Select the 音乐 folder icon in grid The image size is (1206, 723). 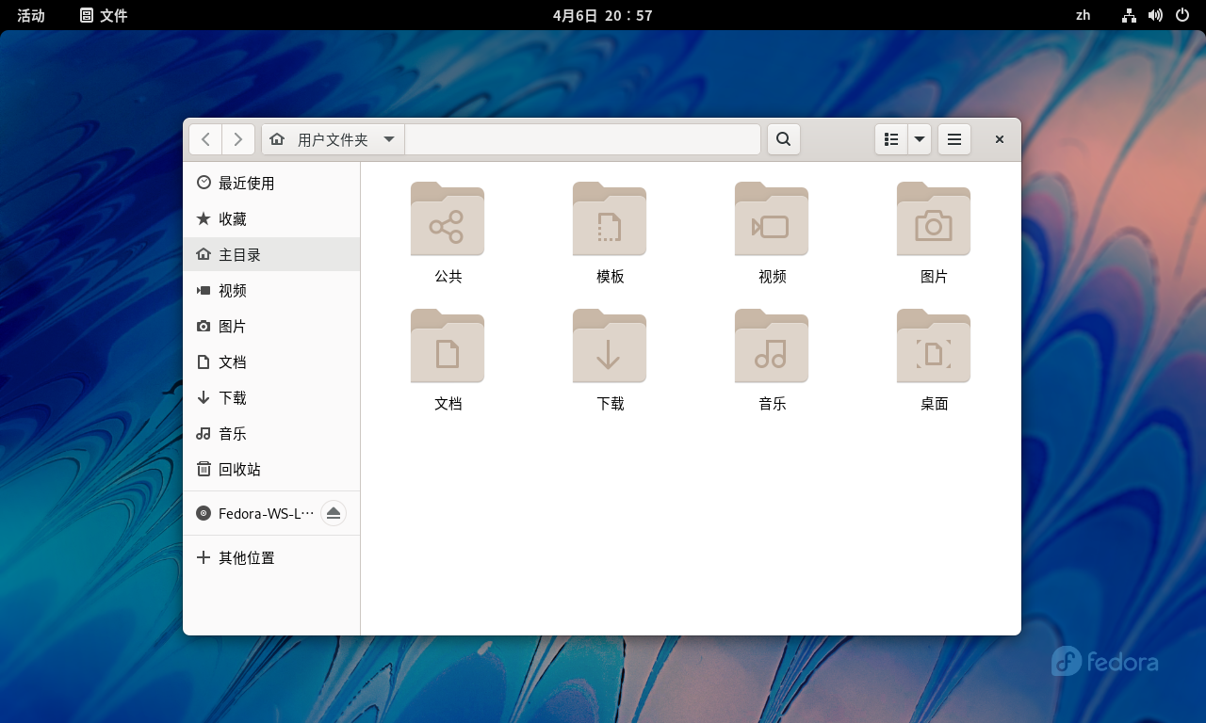(x=772, y=345)
